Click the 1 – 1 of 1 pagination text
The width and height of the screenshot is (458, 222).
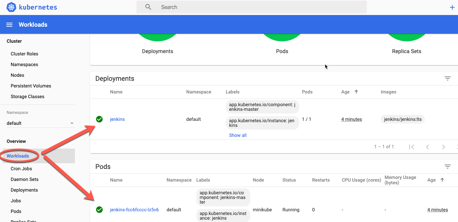[384, 147]
